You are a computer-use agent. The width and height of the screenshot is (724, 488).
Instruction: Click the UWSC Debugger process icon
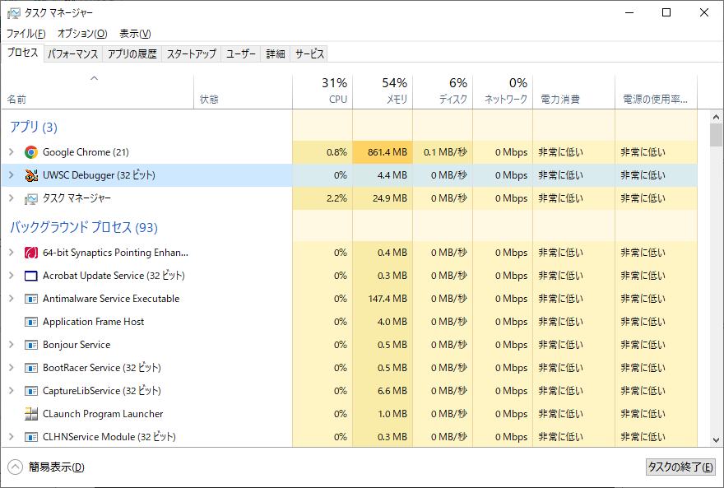(31, 175)
